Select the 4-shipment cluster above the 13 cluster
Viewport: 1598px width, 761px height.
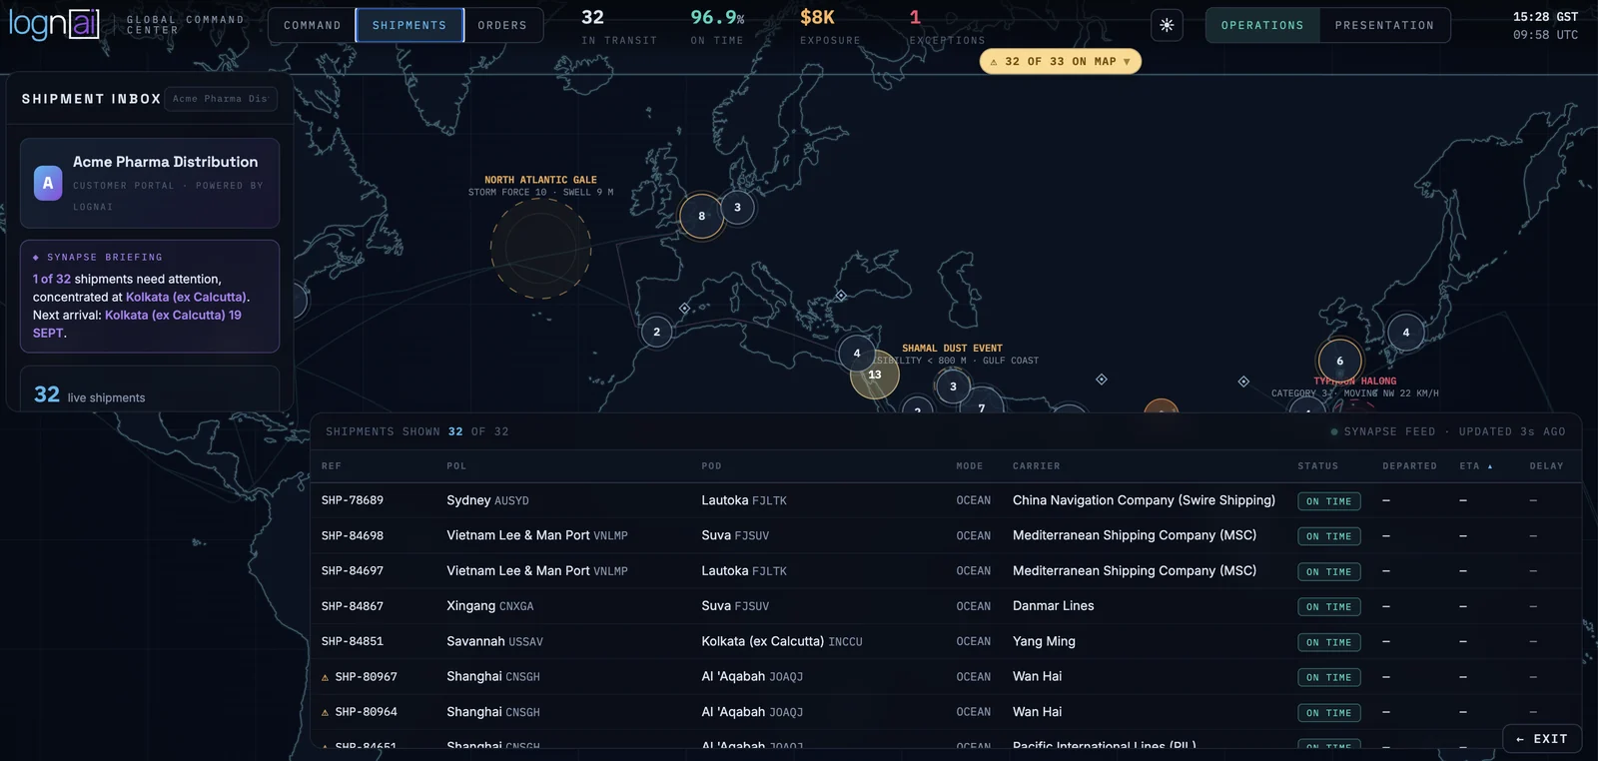tap(857, 353)
